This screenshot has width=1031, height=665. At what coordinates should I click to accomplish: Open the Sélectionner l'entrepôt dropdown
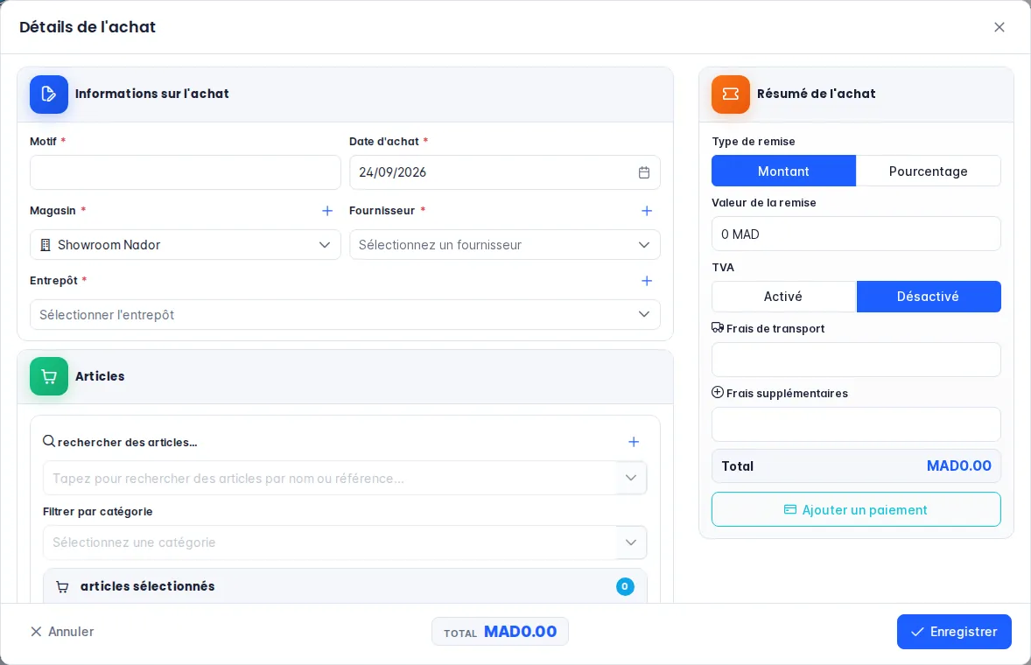[345, 315]
